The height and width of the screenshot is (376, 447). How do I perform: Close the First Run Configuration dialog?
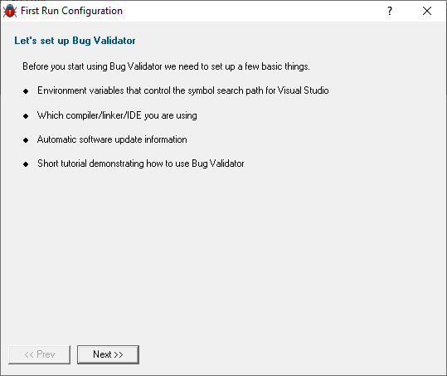[427, 11]
